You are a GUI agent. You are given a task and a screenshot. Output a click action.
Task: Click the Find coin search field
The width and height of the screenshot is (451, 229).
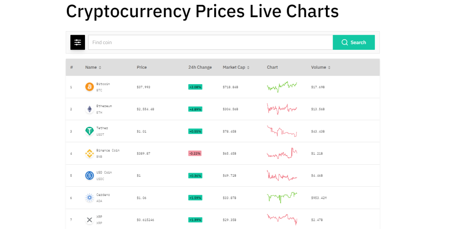point(211,42)
